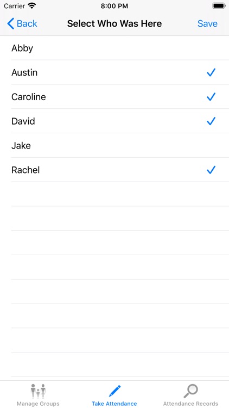Mark Jake as present
The height and width of the screenshot is (408, 229).
click(114, 145)
